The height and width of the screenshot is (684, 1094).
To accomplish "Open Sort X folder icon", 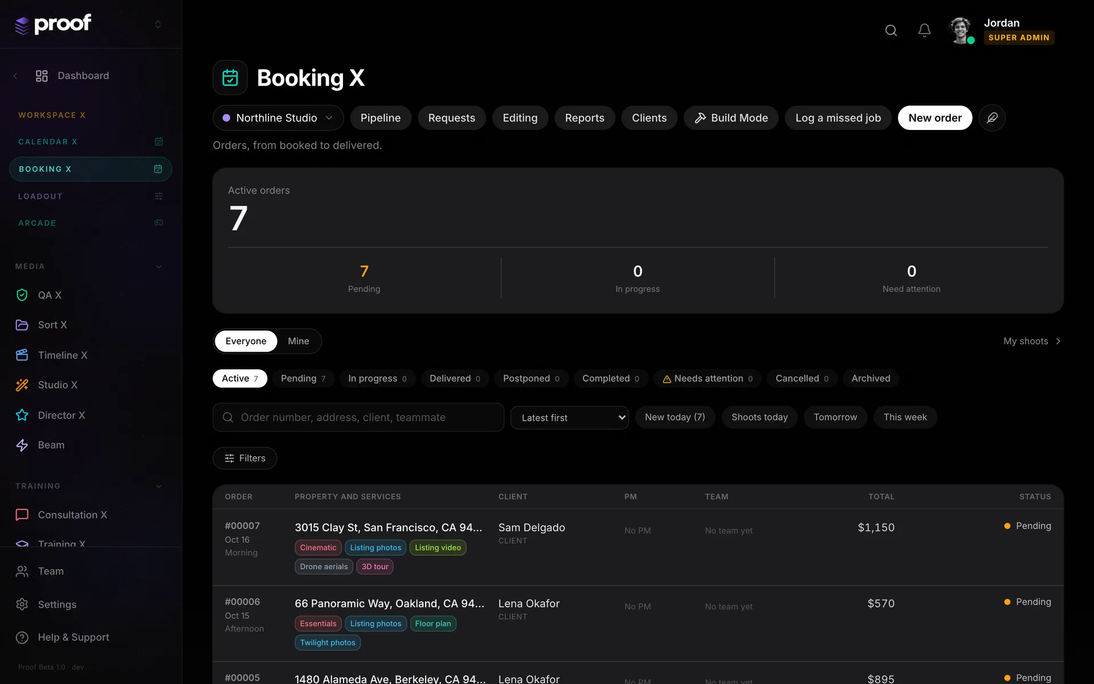I will [x=22, y=325].
